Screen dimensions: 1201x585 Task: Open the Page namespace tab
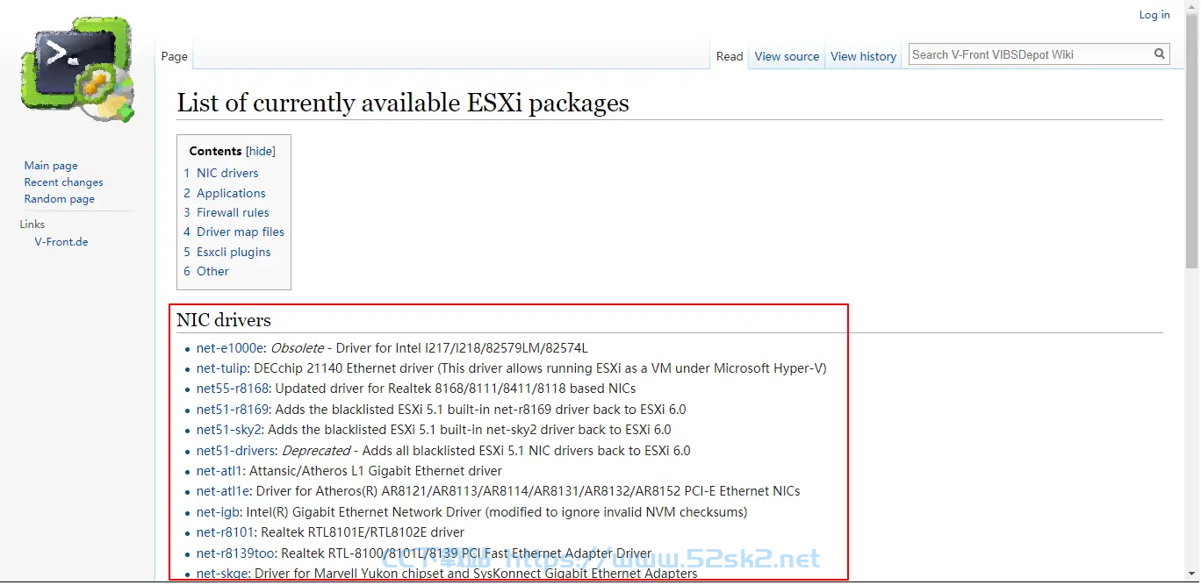(174, 56)
